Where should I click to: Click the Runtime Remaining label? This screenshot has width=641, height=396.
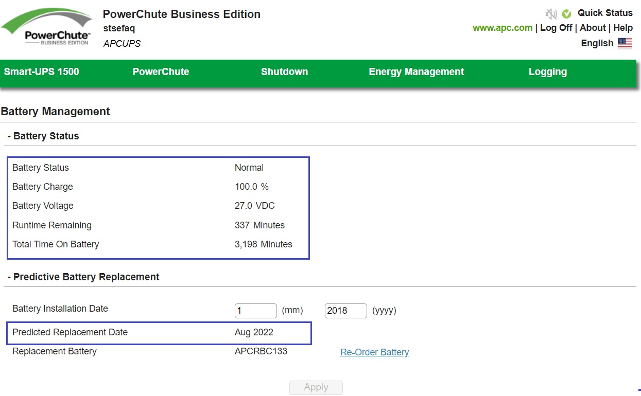[52, 225]
